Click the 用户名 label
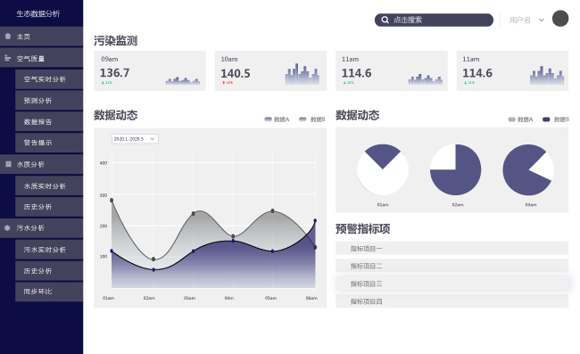Viewport: 580px width, 354px height. tap(519, 20)
